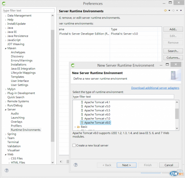Click the Preferences type filter text field
This screenshot has height=178, width=185.
(x=29, y=11)
